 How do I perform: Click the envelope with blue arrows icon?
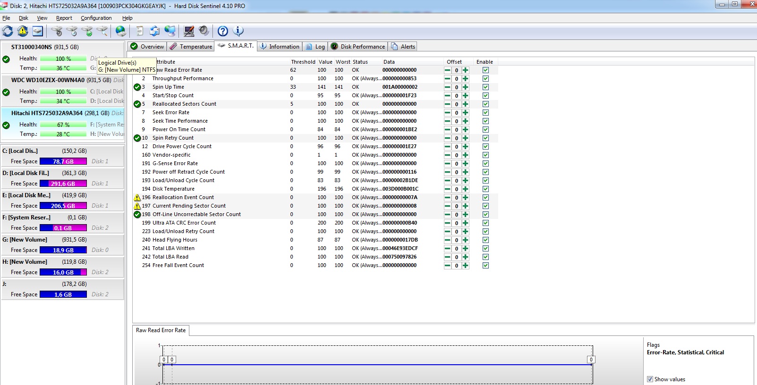coord(154,31)
